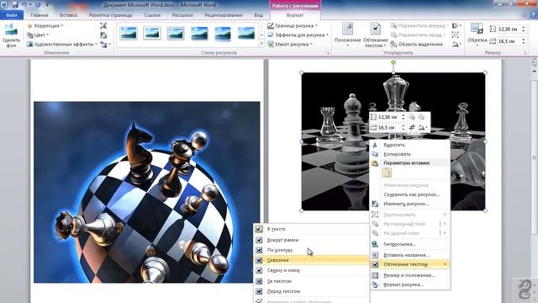The height and width of the screenshot is (303, 538).
Task: Select По контуру wrapping option
Action: [x=312, y=250]
